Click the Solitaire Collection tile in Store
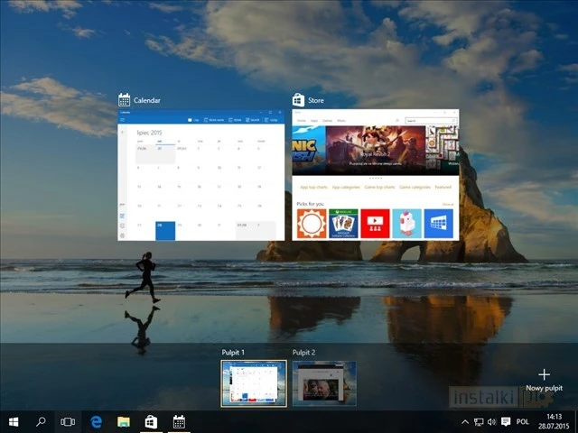578x433 pixels. [344, 223]
